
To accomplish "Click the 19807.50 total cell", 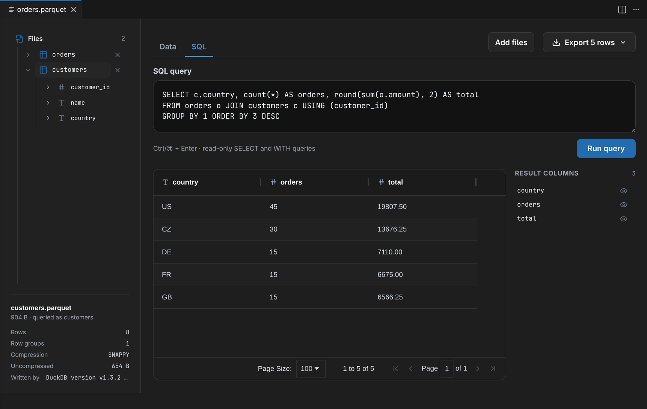I will point(423,207).
